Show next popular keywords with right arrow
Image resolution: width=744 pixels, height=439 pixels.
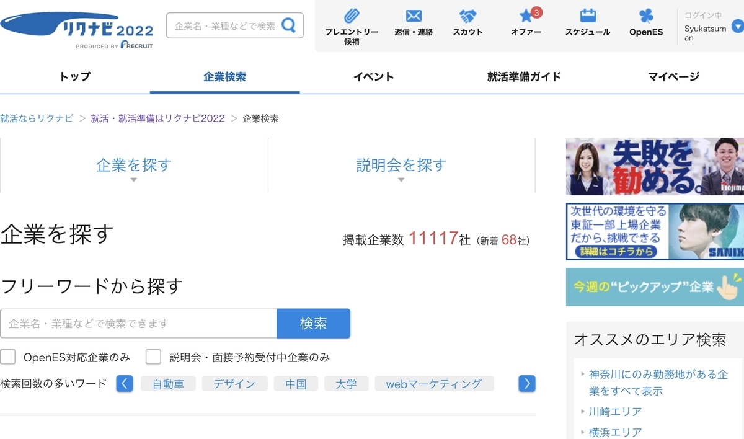point(526,384)
